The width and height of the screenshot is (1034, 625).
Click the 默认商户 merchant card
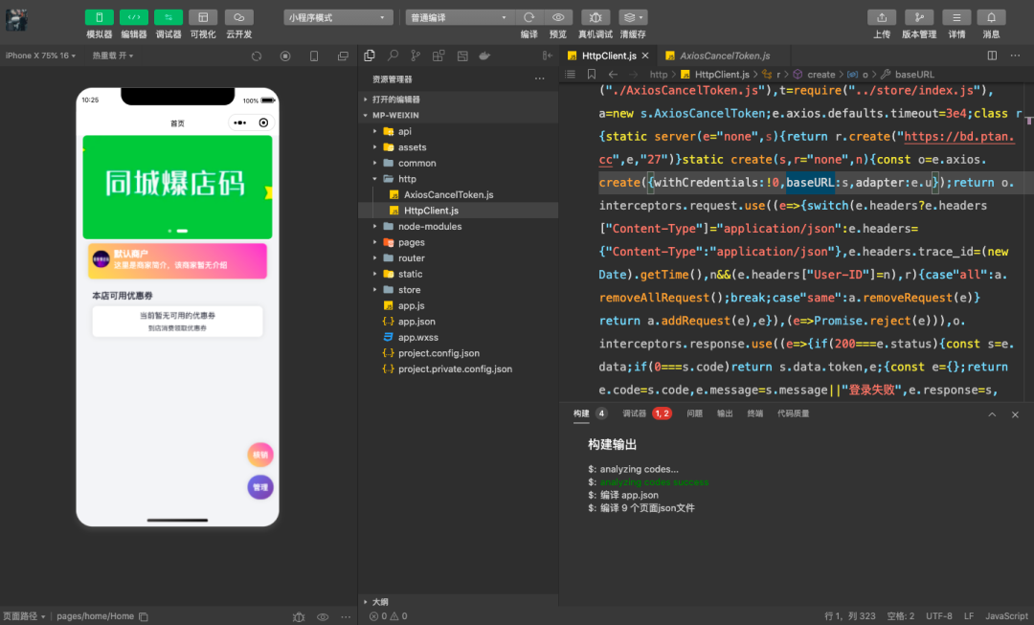point(177,260)
